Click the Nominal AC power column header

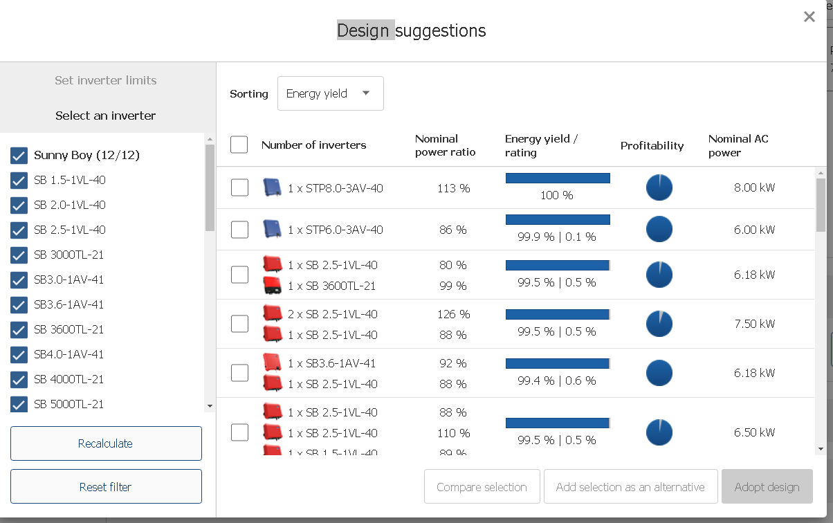pyautogui.click(x=738, y=145)
